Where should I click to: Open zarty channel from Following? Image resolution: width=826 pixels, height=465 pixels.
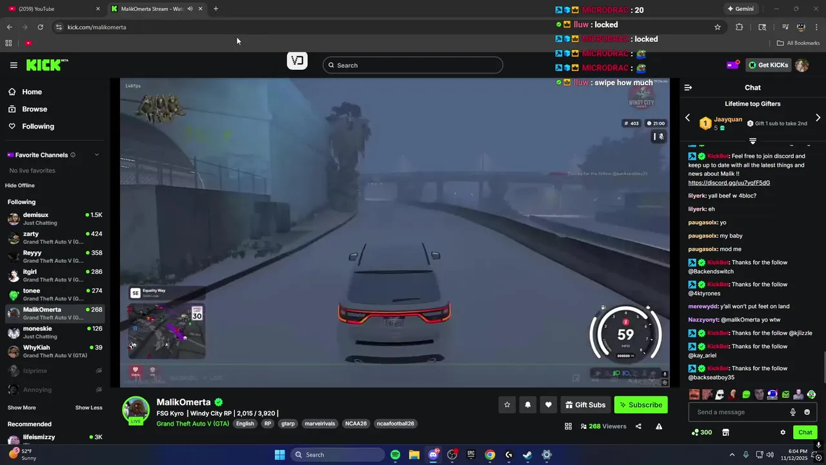(x=55, y=238)
